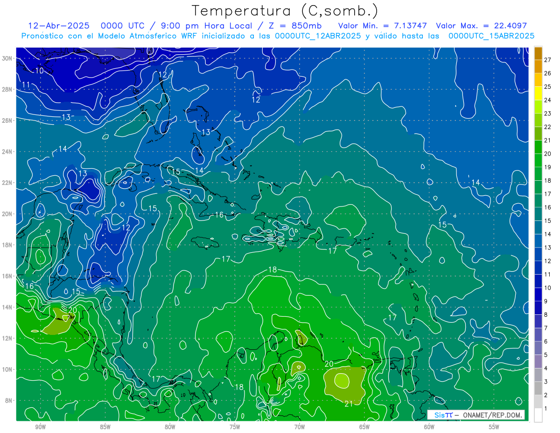Click the color scale label '27'
Viewport: 560px width, 433px height.
pyautogui.click(x=548, y=60)
